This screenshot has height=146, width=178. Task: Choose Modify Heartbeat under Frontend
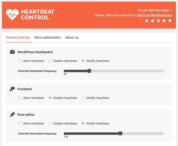click(83, 98)
